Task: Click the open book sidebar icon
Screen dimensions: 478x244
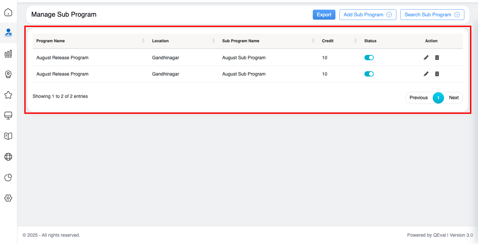Action: tap(8, 136)
